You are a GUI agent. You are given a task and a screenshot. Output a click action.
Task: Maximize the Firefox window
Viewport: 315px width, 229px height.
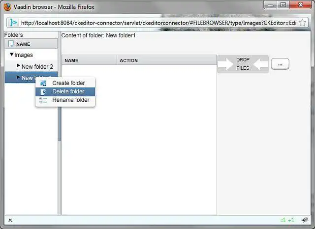tap(283, 5)
